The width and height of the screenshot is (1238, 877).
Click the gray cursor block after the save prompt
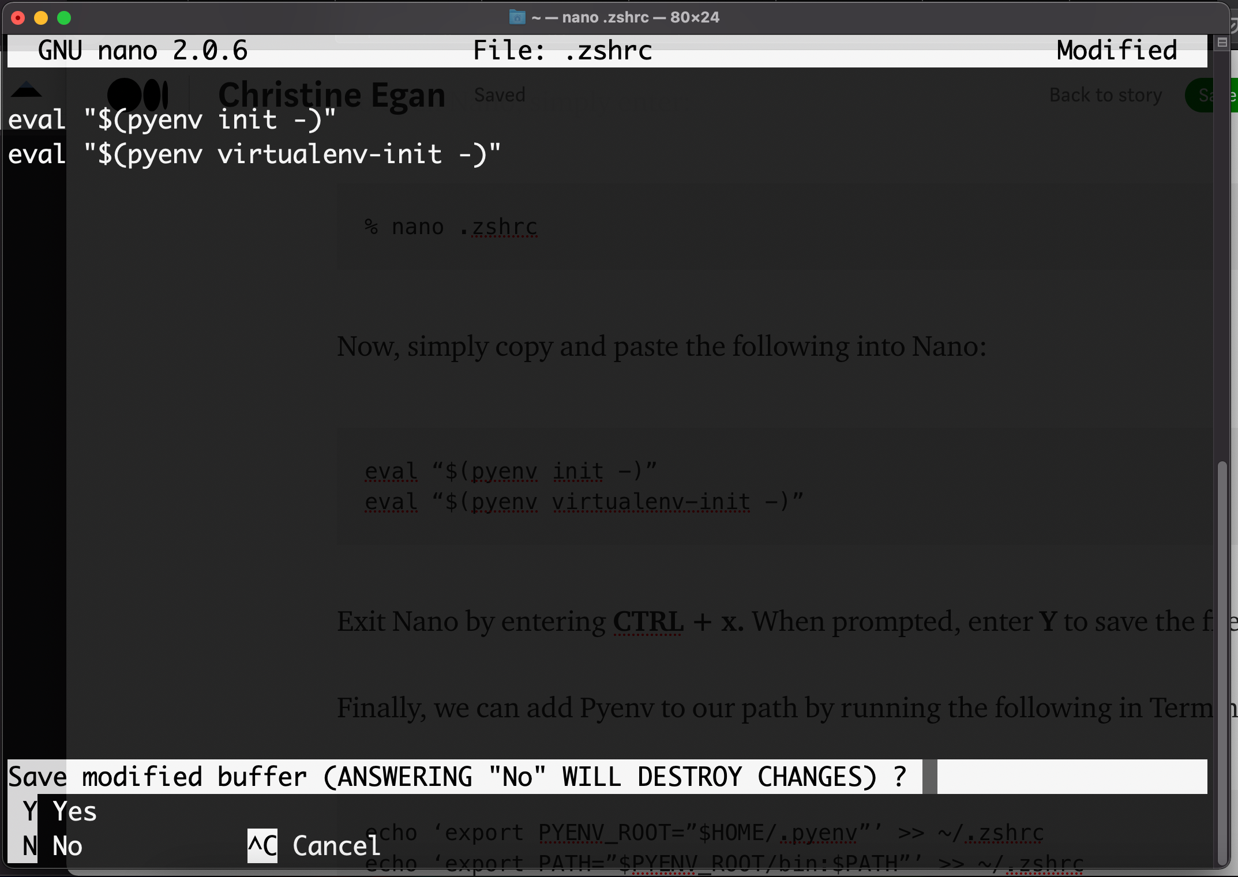(929, 777)
